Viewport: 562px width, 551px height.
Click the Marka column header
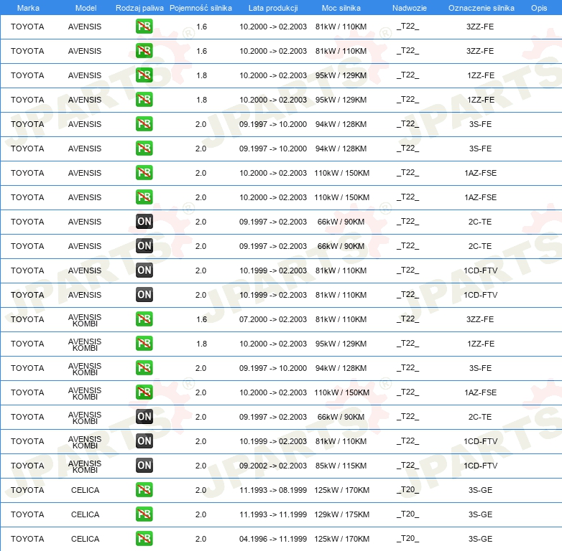[x=28, y=8]
